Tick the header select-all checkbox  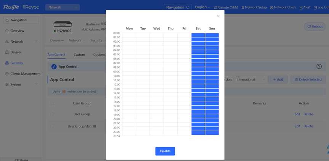[52, 103]
